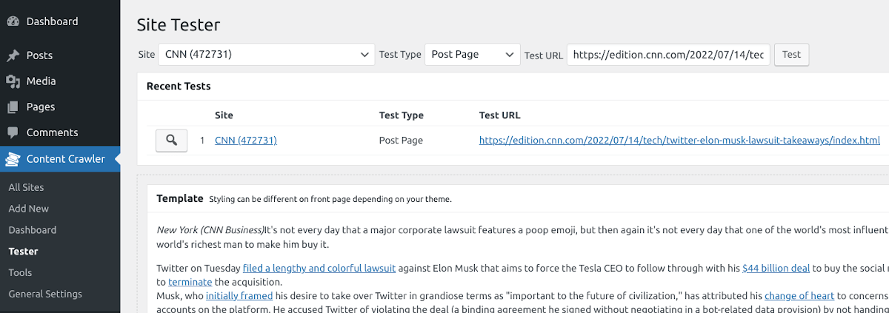The width and height of the screenshot is (889, 313).
Task: Click the Test button
Action: [x=791, y=55]
